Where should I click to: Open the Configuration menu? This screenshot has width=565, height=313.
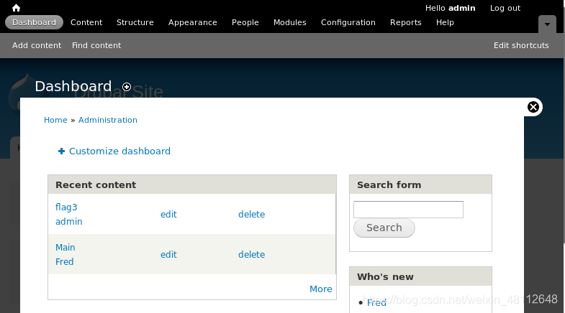pos(348,23)
